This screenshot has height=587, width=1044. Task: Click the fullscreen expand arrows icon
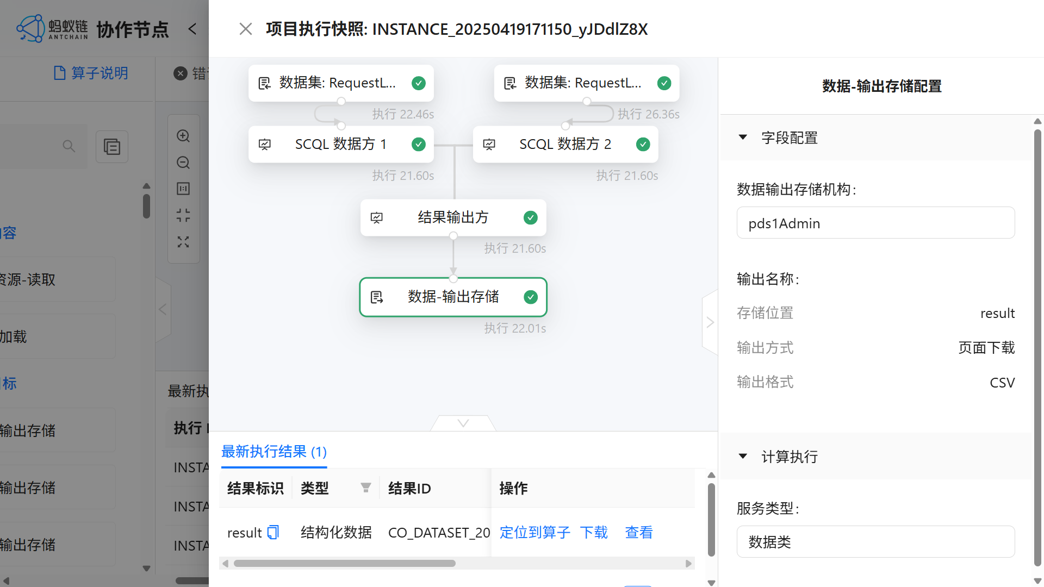183,242
